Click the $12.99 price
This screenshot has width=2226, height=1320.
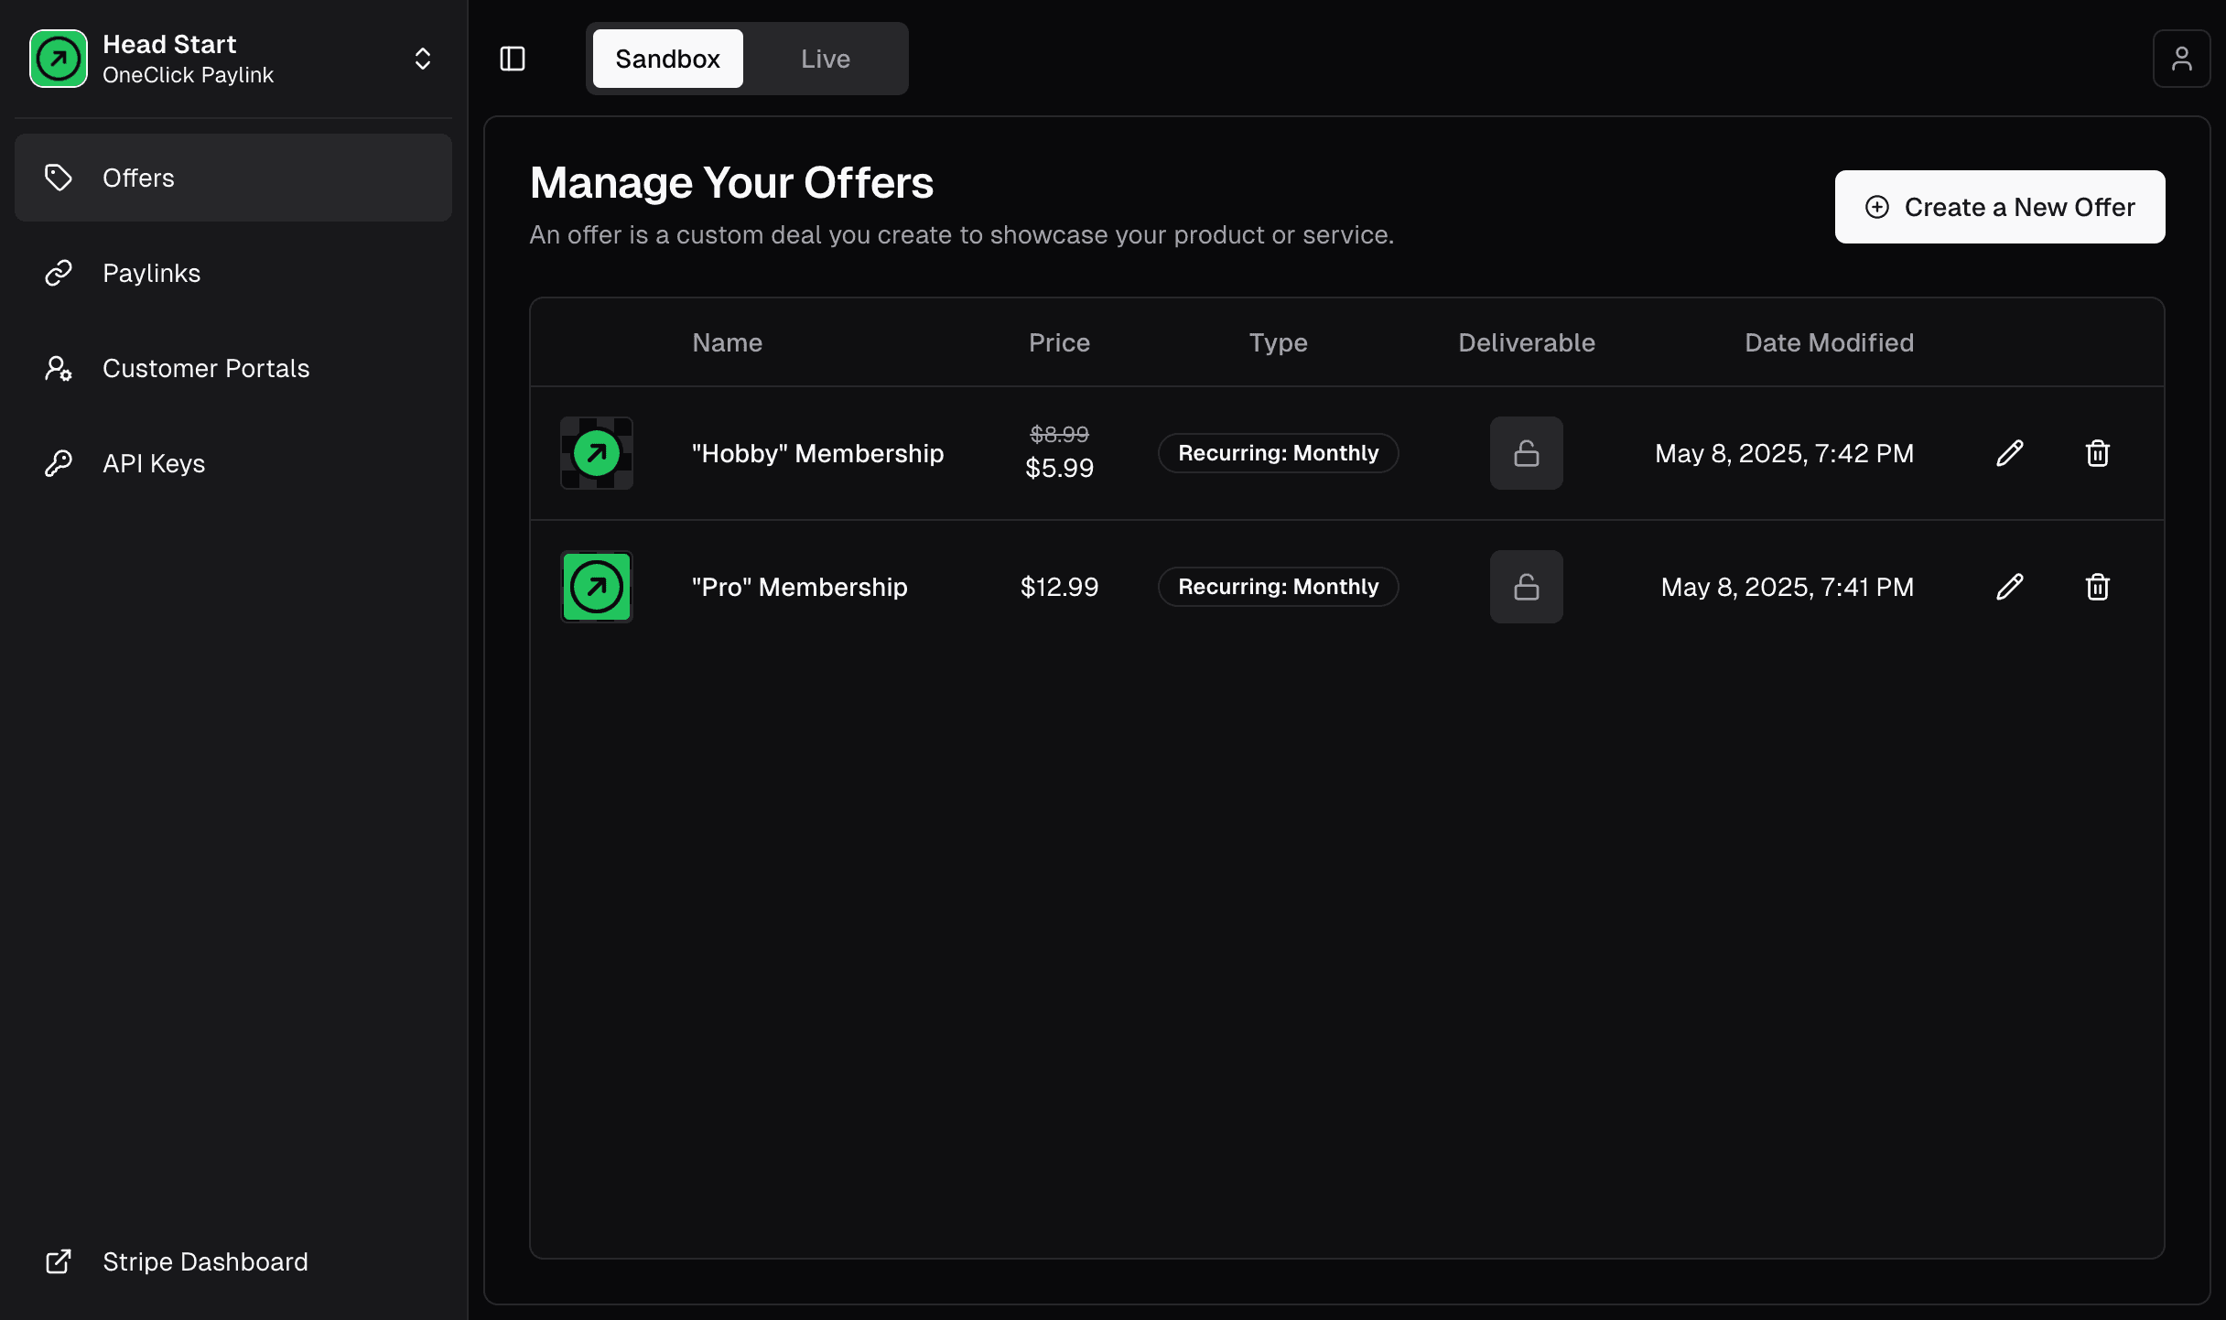click(1060, 587)
